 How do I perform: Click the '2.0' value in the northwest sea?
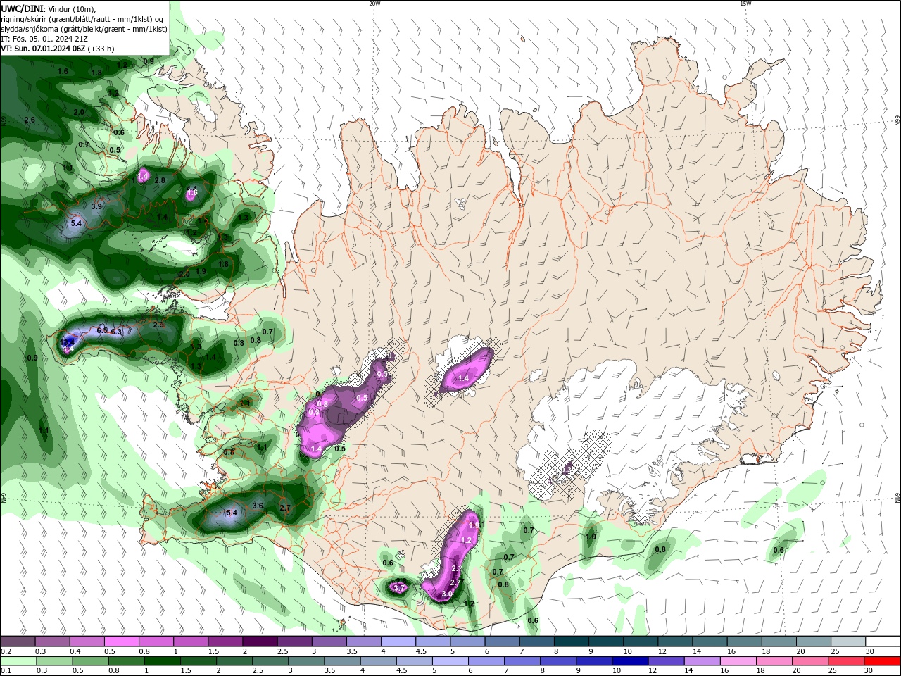79,113
